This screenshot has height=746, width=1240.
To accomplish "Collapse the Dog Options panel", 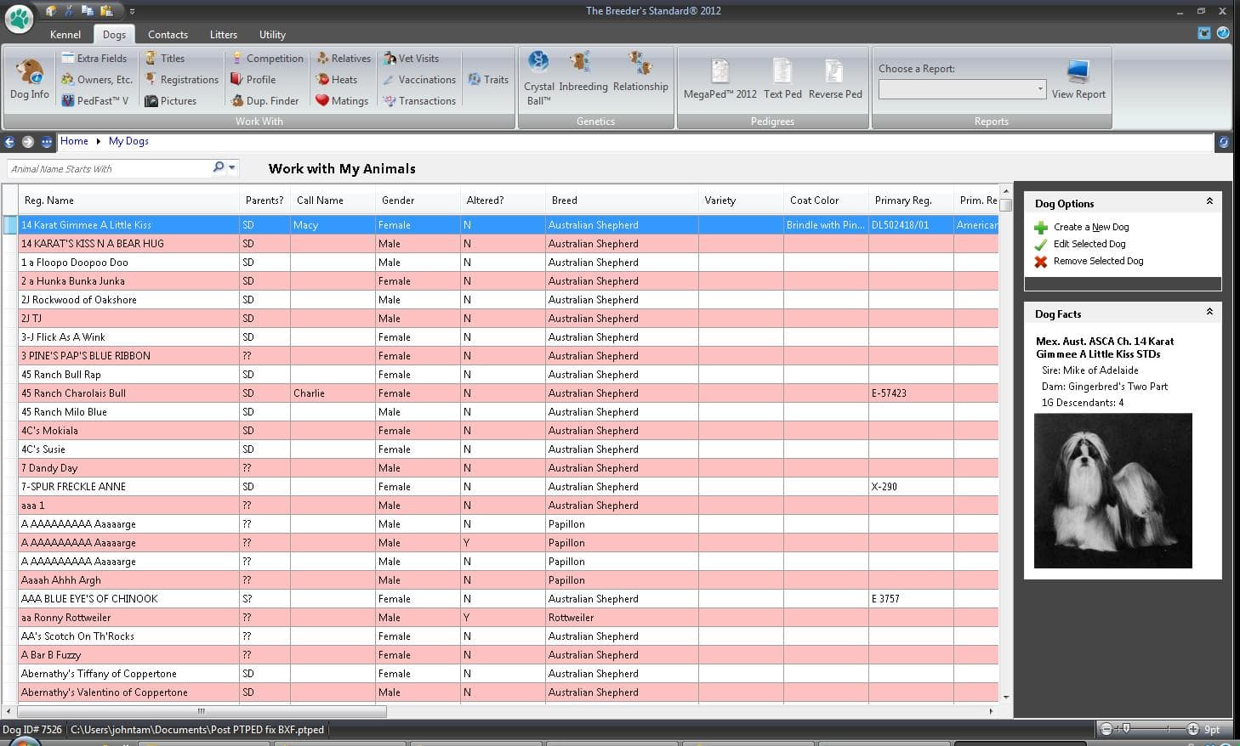I will 1209,202.
